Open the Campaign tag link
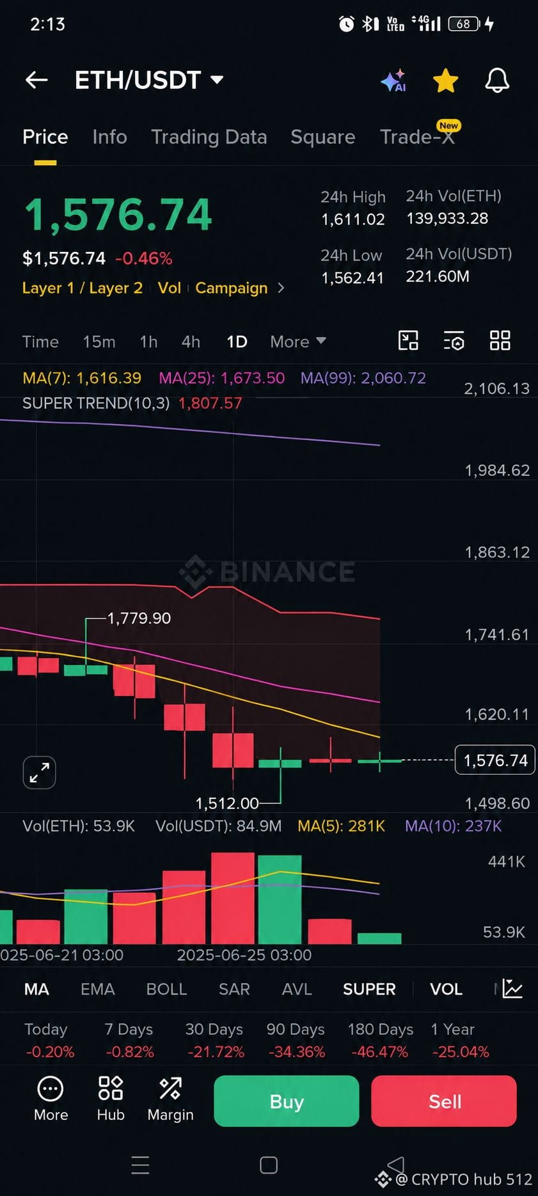The height and width of the screenshot is (1196, 538). point(232,288)
